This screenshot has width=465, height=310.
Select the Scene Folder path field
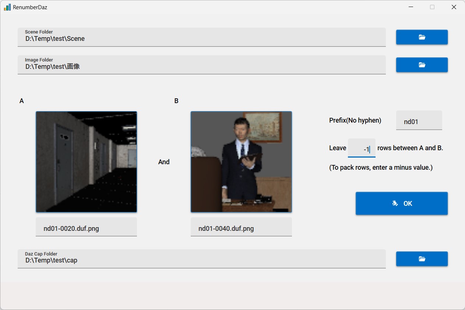pos(201,38)
